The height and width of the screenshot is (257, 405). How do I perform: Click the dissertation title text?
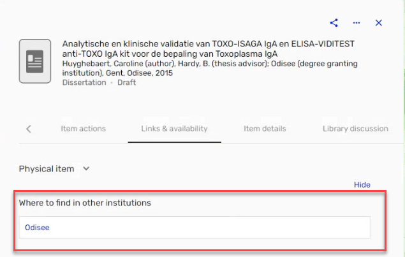(x=208, y=49)
